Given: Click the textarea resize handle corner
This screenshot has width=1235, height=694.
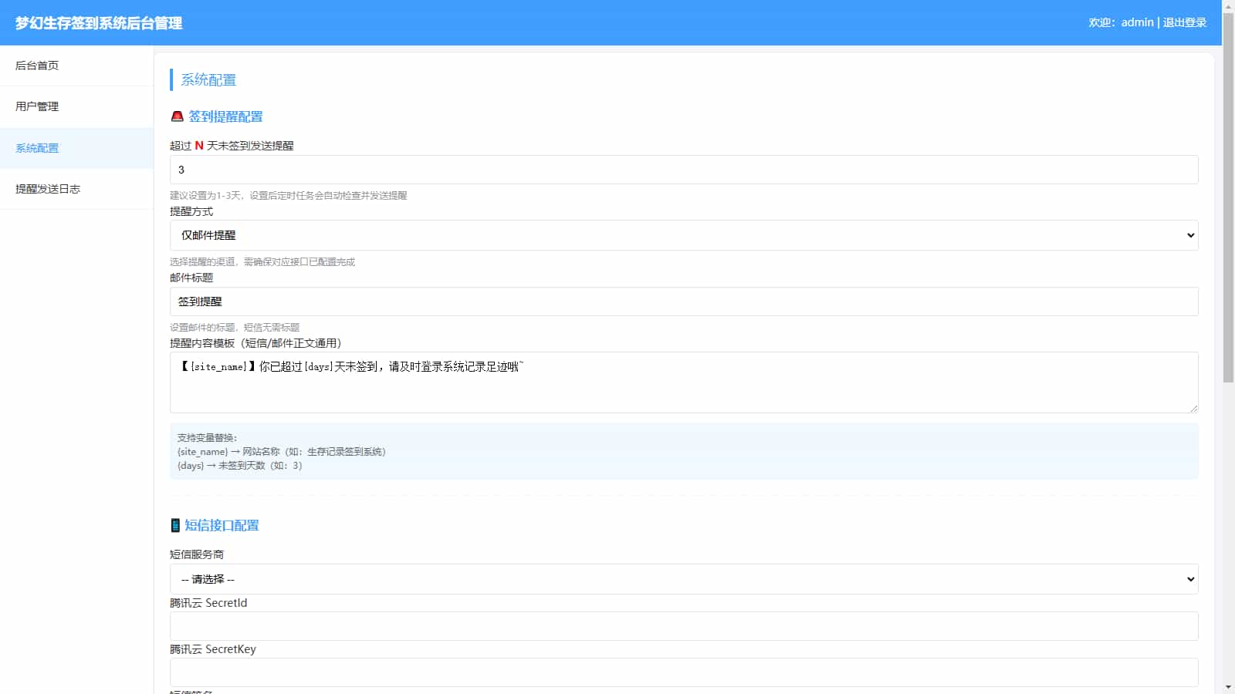Looking at the screenshot, I should pyautogui.click(x=1193, y=408).
